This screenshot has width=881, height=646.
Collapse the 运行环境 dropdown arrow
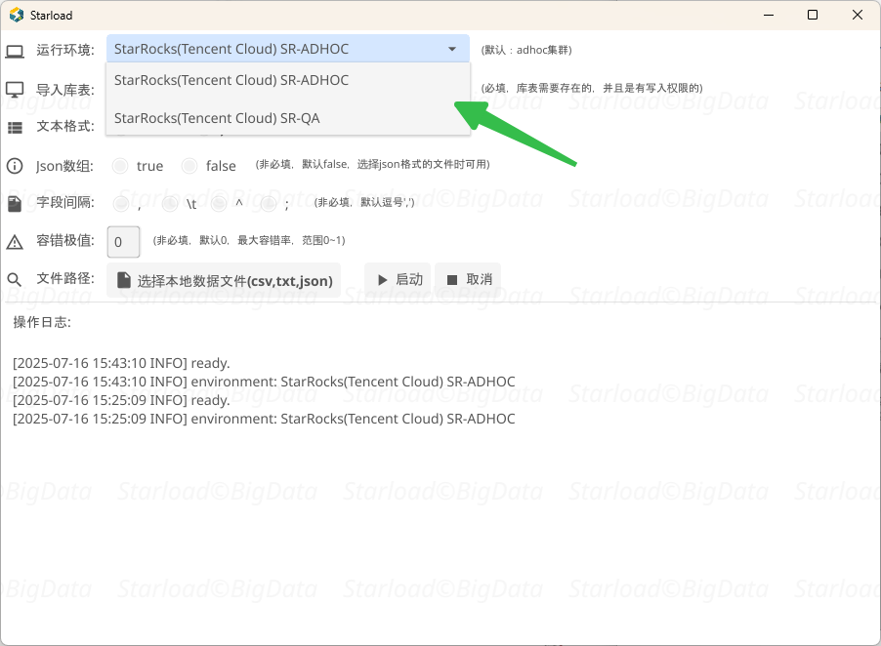(x=452, y=50)
